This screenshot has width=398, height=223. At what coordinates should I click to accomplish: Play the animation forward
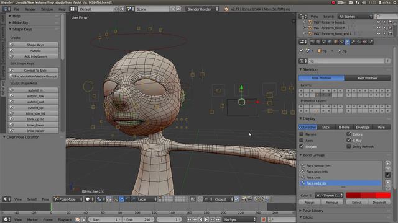[x=206, y=219]
